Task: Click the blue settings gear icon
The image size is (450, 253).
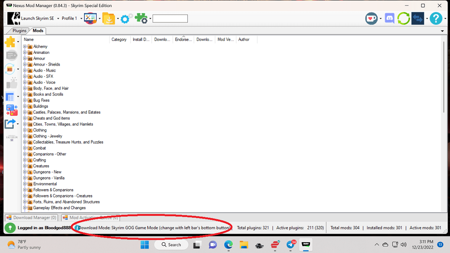Action: coord(126,18)
